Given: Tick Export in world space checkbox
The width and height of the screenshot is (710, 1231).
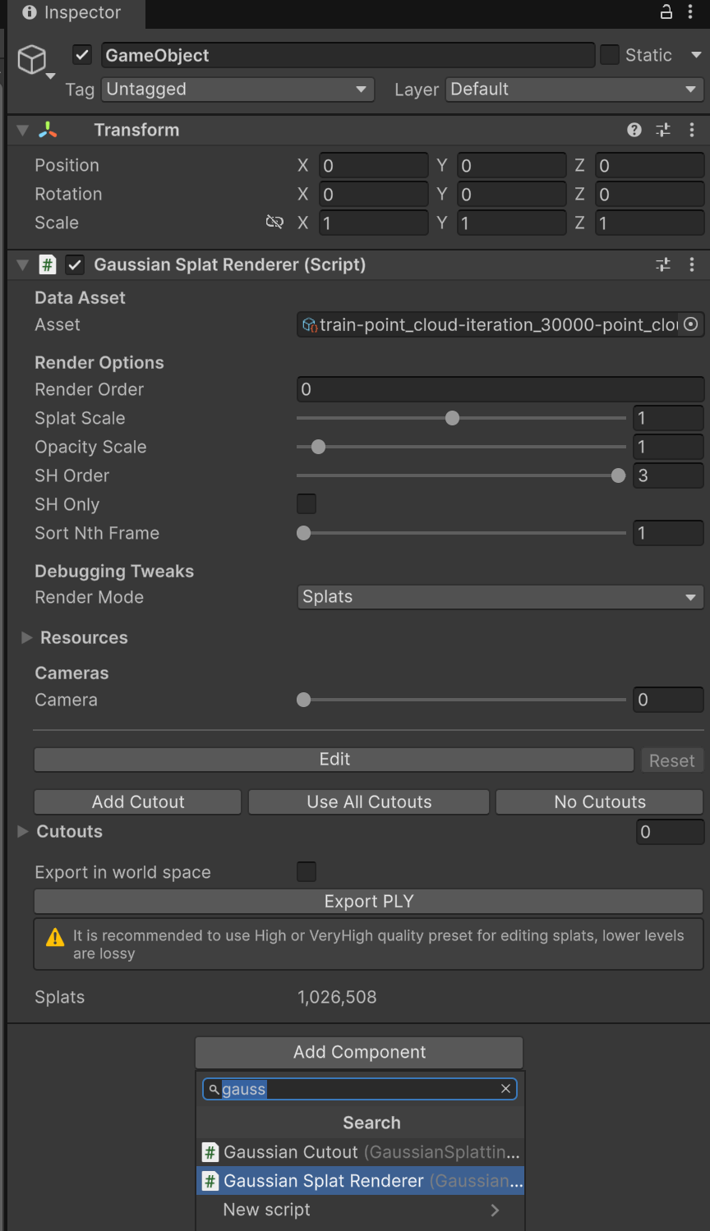Looking at the screenshot, I should click(x=307, y=872).
